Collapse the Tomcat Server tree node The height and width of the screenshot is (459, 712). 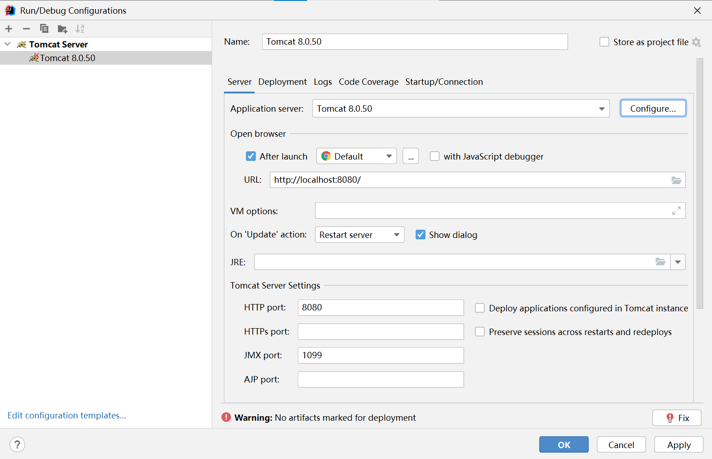pos(8,44)
